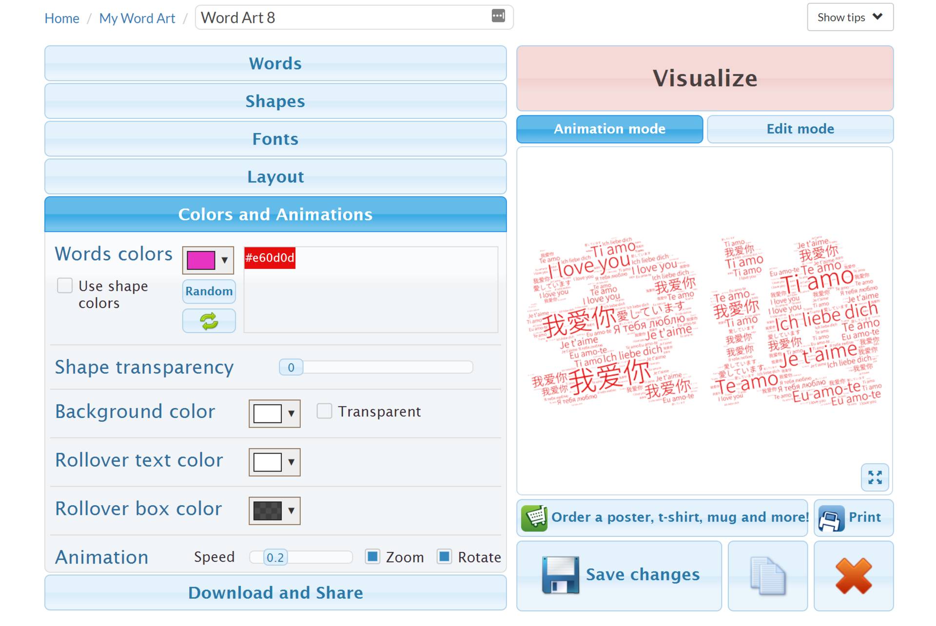This screenshot has height=626, width=936.
Task: Click the red X delete icon
Action: coord(853,575)
